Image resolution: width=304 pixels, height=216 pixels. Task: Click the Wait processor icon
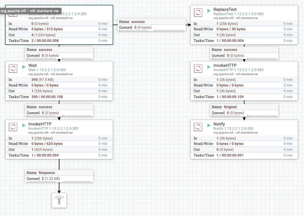point(13,69)
